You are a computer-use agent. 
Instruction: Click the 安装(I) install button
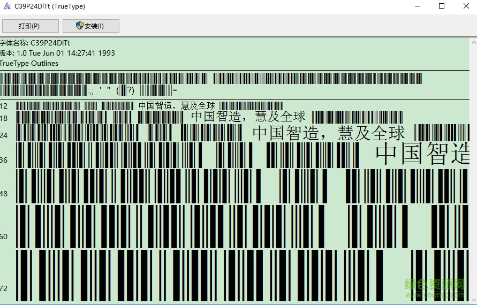pyautogui.click(x=90, y=26)
